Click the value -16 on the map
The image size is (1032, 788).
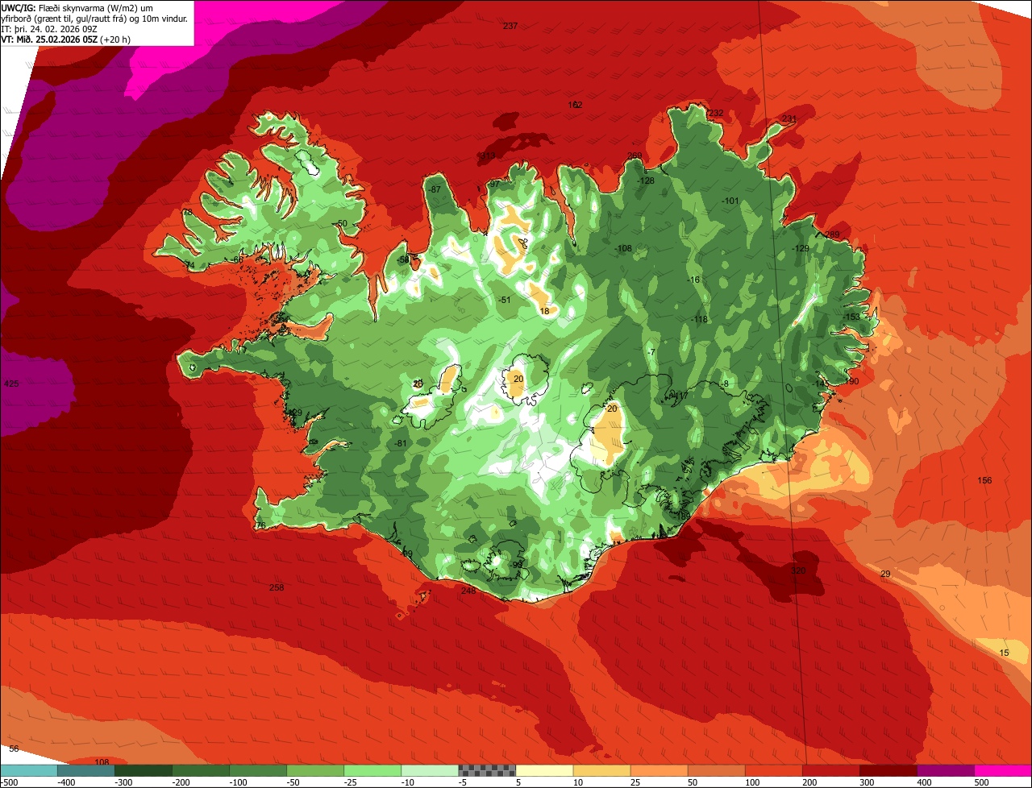click(693, 280)
